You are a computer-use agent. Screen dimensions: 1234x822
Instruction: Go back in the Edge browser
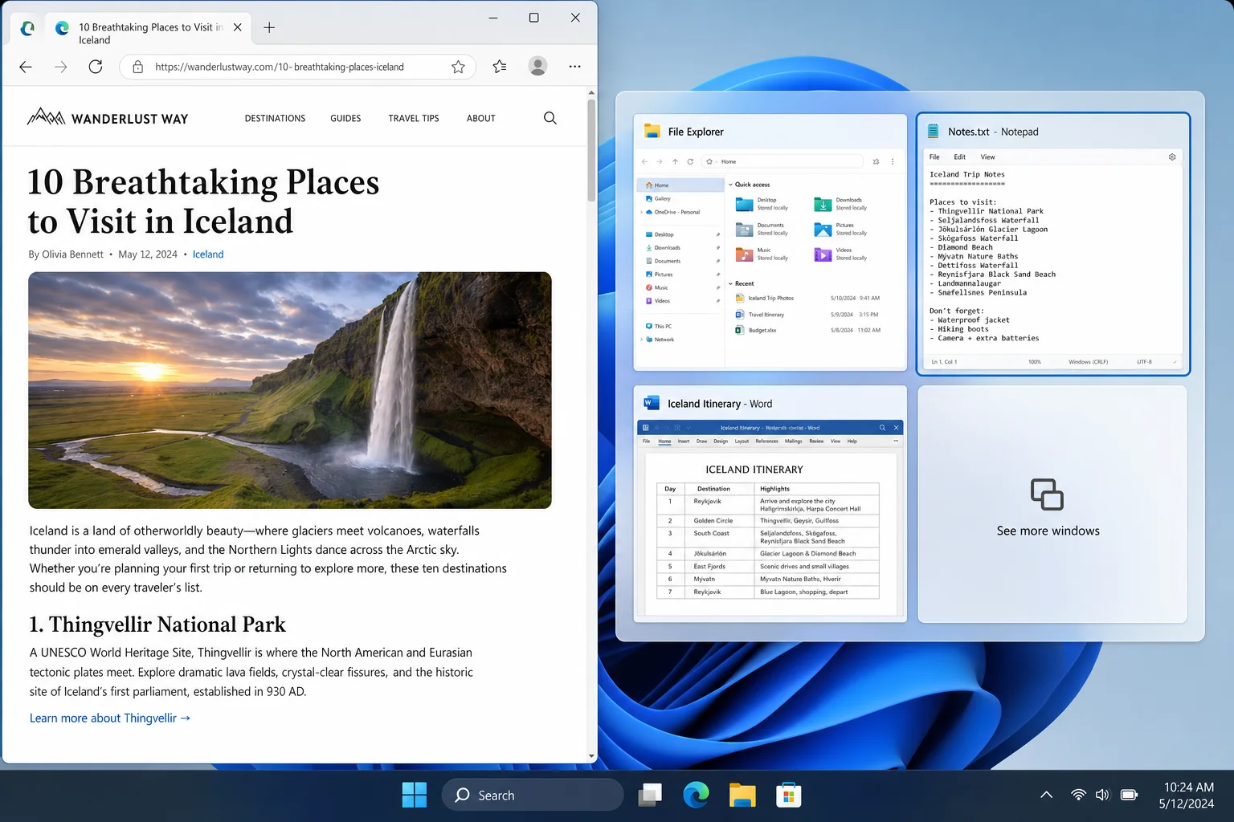click(26, 67)
